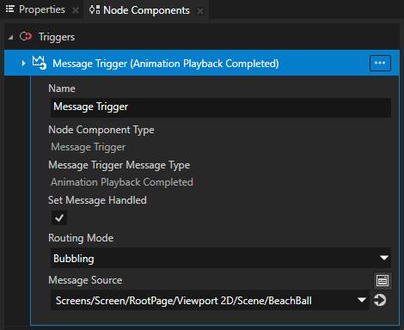
Task: Click the Node Components tab icon
Action: coord(95,9)
